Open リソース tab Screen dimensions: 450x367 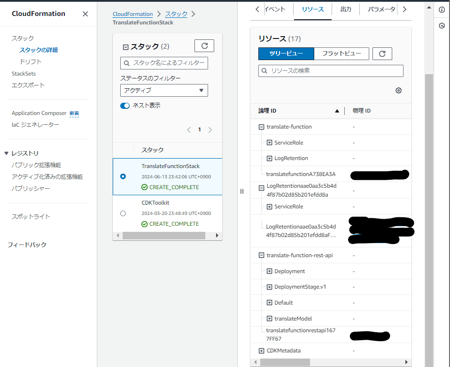pyautogui.click(x=313, y=9)
